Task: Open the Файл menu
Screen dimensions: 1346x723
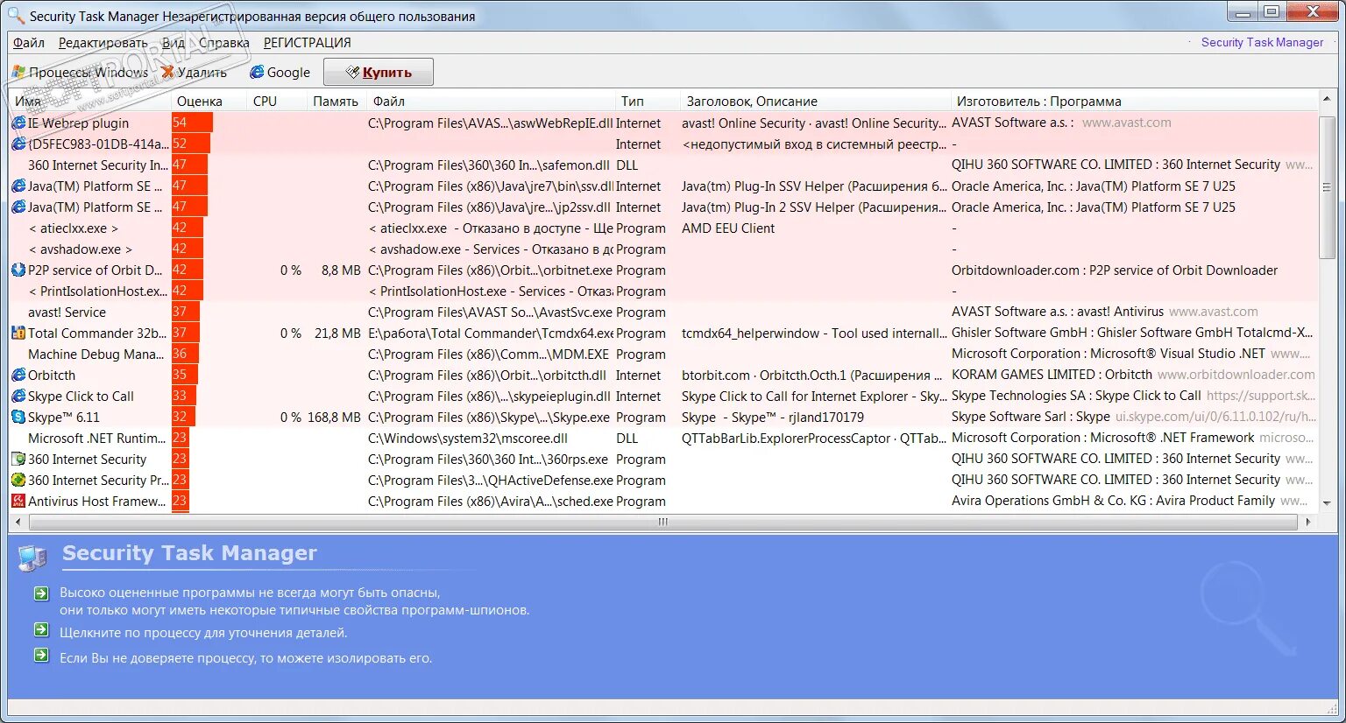Action: [x=29, y=43]
